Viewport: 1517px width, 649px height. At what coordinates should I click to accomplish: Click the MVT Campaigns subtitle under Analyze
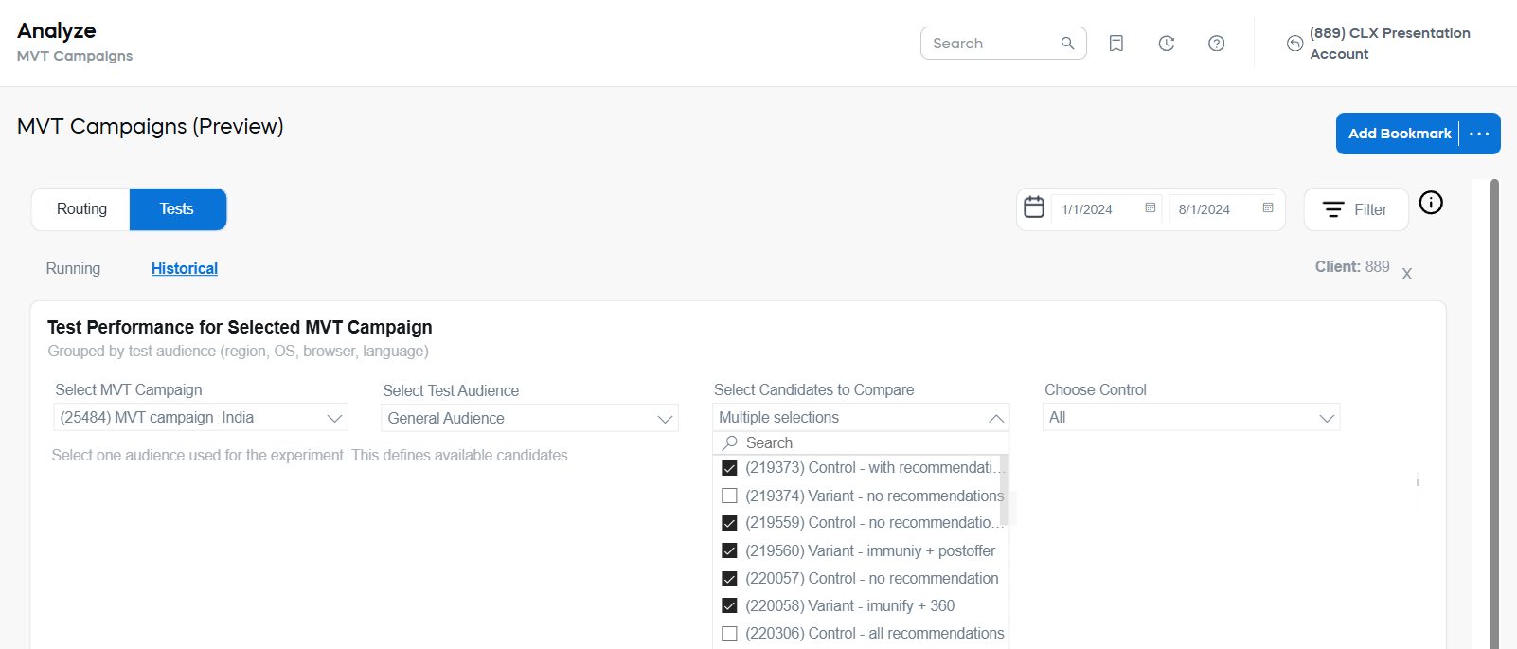pyautogui.click(x=75, y=56)
